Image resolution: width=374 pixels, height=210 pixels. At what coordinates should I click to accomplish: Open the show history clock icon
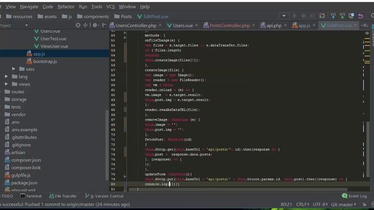tap(351, 16)
